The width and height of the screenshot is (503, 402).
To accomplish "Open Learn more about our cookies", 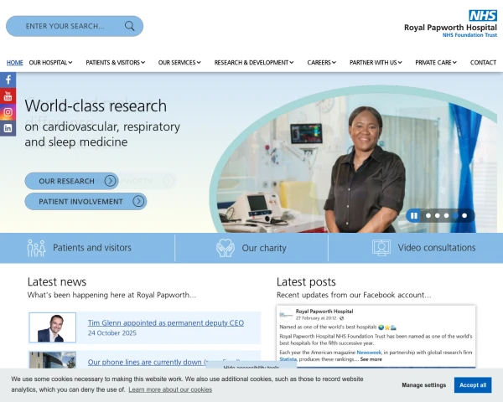I will [170, 389].
